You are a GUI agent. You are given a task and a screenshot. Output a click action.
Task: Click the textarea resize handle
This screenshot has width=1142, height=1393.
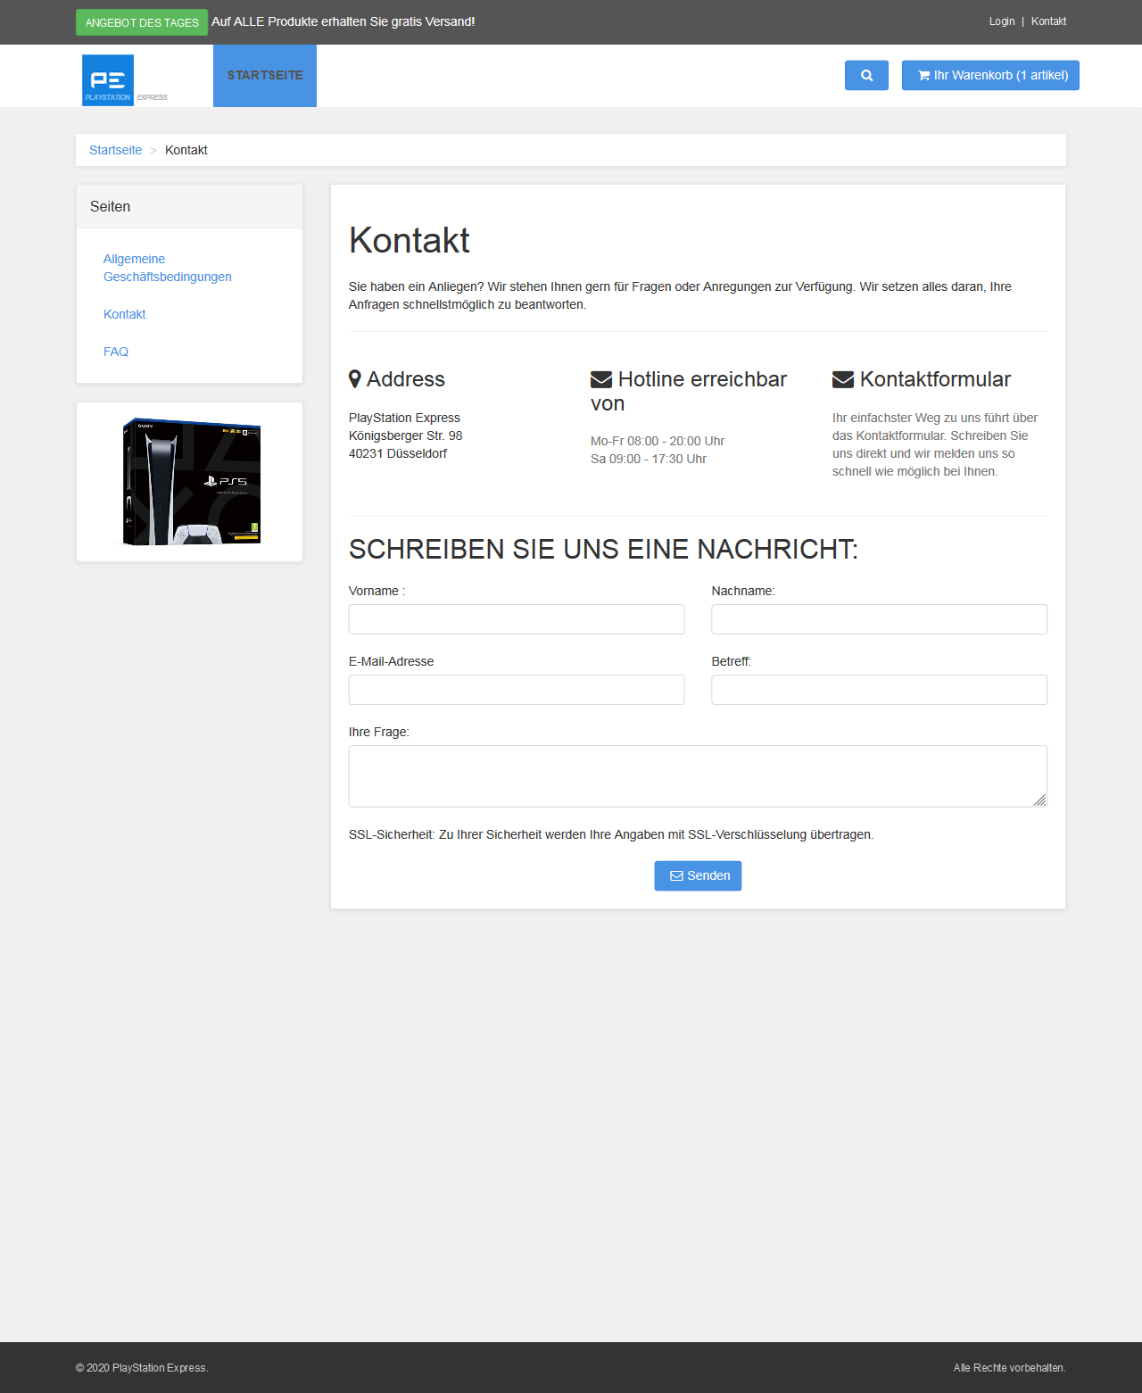pyautogui.click(x=1039, y=800)
